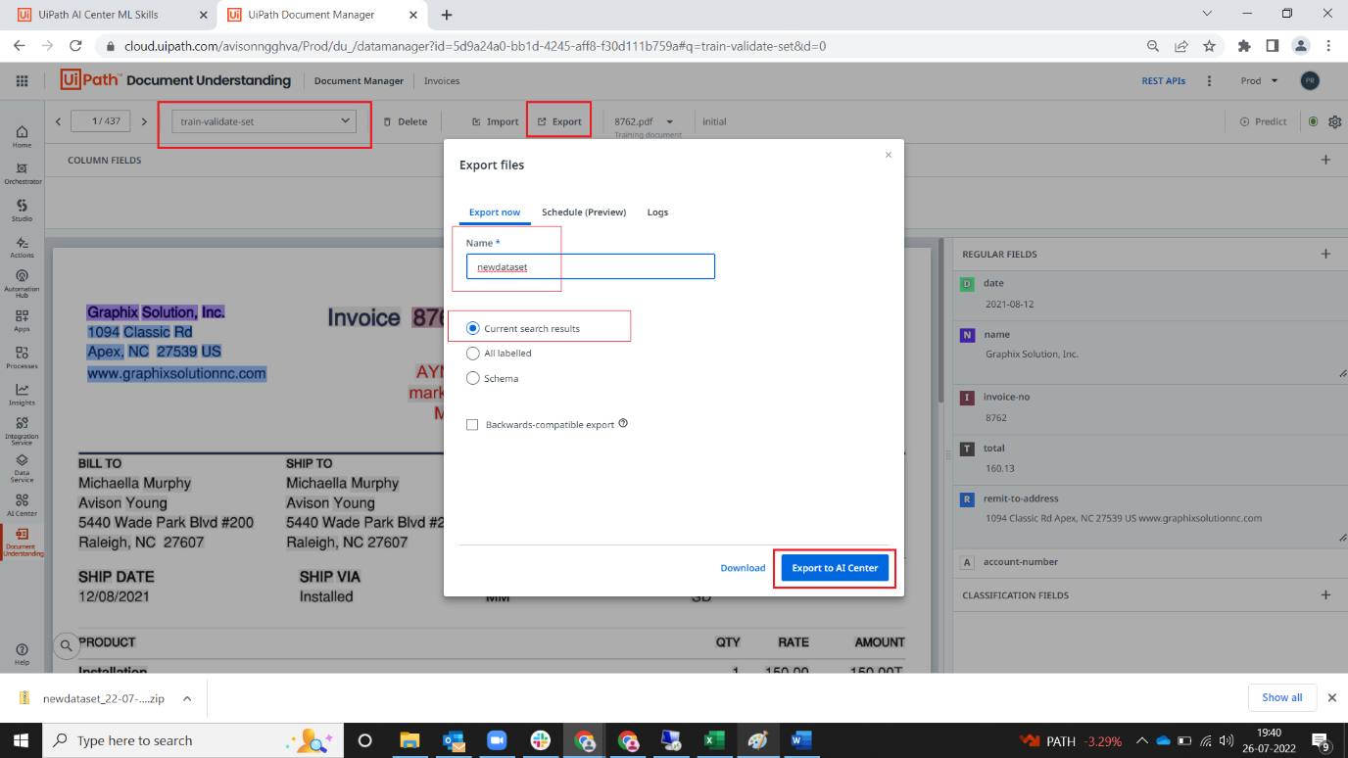This screenshot has width=1348, height=758.
Task: Open Automation Hub from the sidebar
Action: point(22,283)
